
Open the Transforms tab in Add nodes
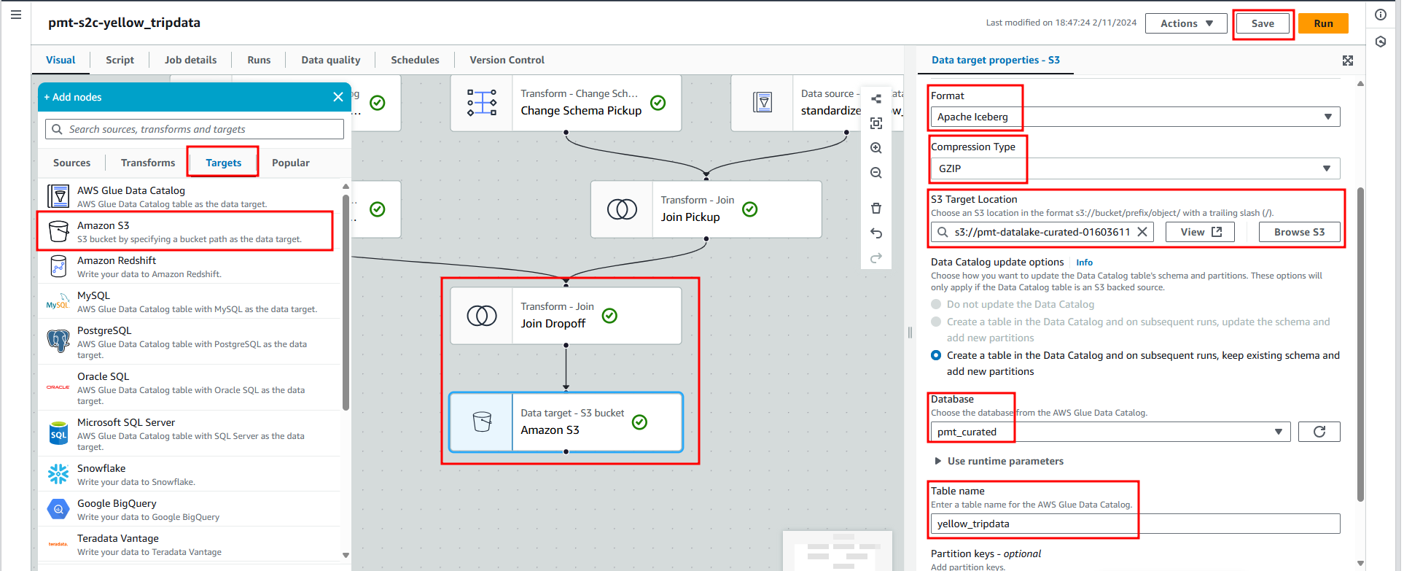pos(148,163)
